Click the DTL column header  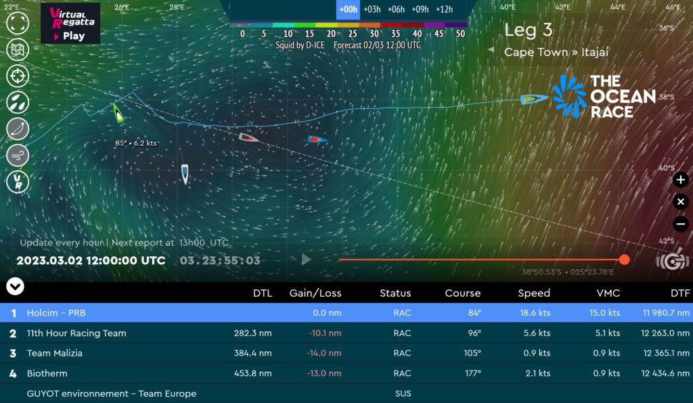tap(263, 293)
